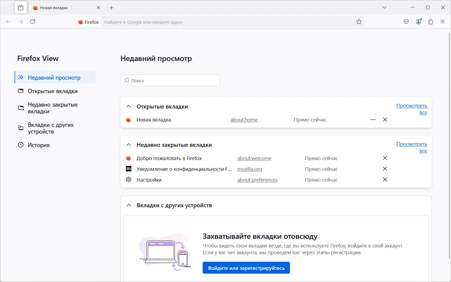Open the Firefox hamburger menu

443,22
